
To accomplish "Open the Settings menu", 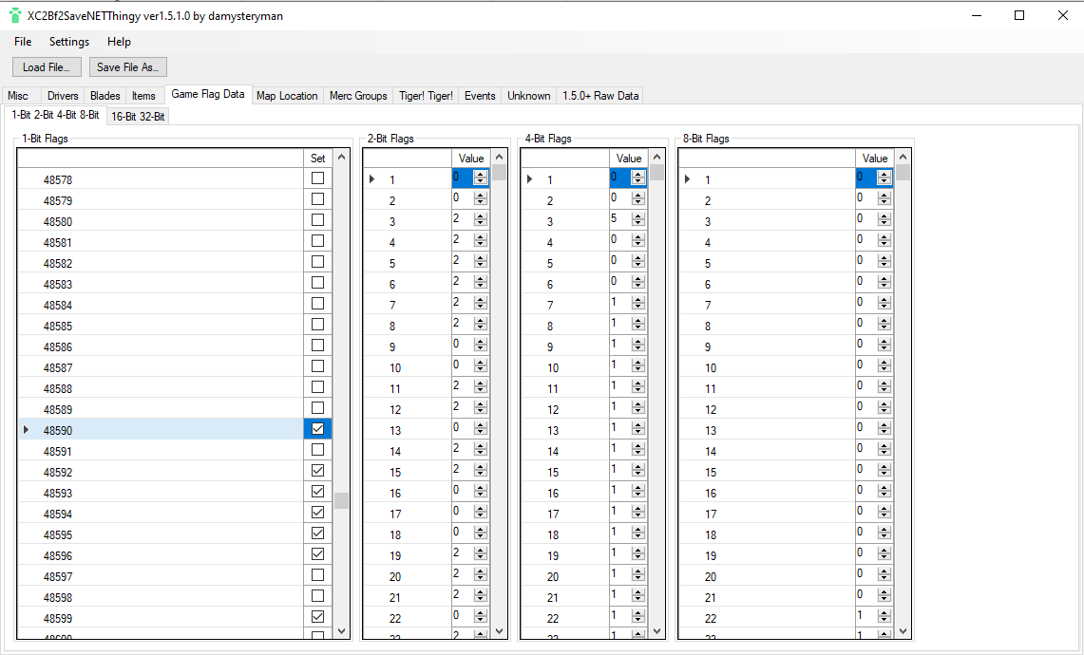I will point(69,42).
